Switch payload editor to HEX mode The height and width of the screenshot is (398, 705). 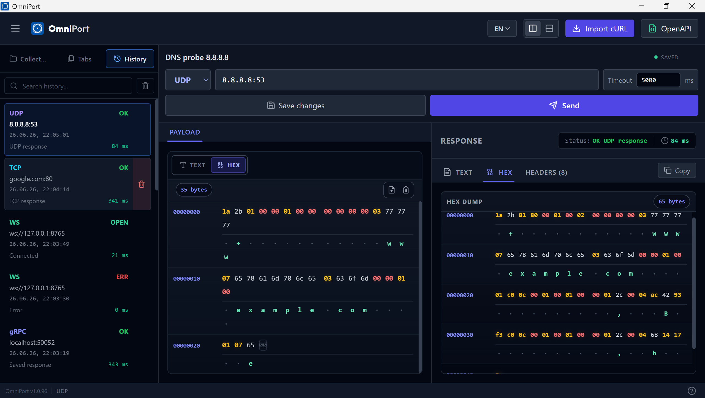coord(228,165)
